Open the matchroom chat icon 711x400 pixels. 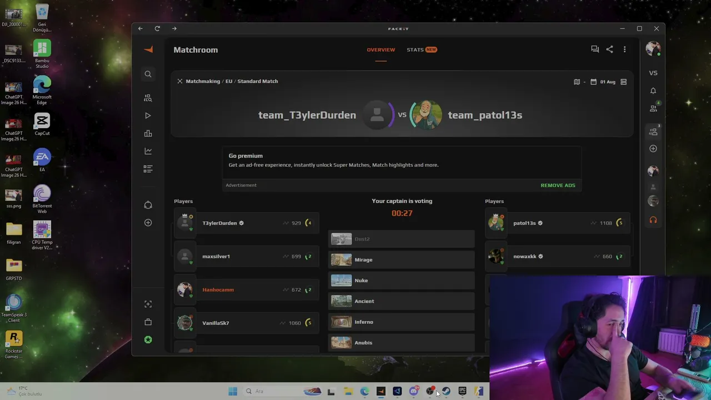coord(595,49)
